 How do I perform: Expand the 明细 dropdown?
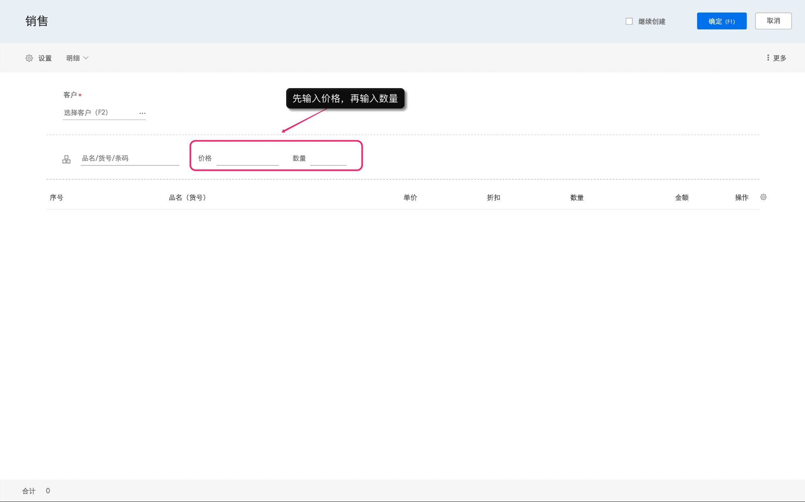[73, 58]
